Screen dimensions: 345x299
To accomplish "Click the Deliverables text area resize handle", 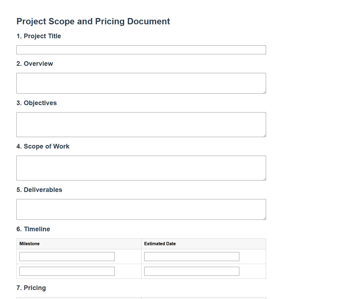I will pyautogui.click(x=264, y=218).
